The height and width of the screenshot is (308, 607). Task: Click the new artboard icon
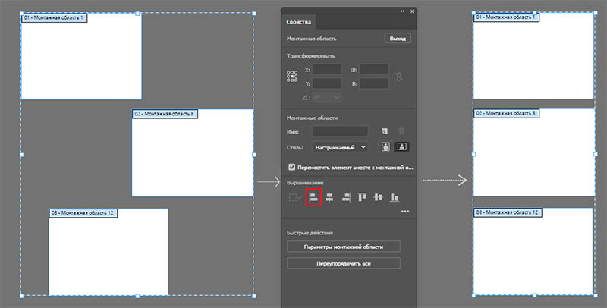click(x=385, y=131)
